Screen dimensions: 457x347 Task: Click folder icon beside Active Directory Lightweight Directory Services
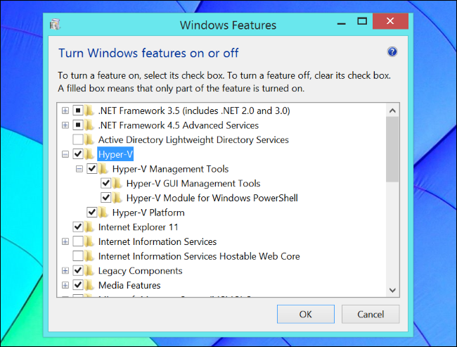point(89,140)
